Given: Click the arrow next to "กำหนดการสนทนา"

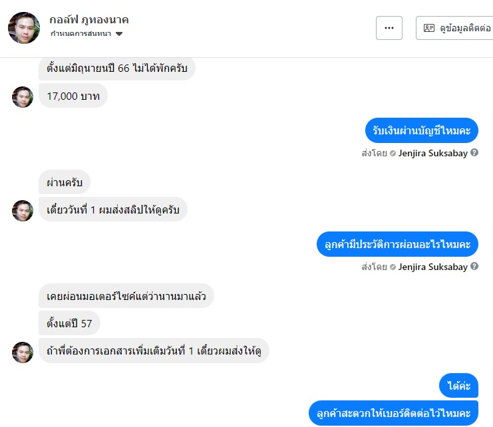Looking at the screenshot, I should tap(119, 34).
